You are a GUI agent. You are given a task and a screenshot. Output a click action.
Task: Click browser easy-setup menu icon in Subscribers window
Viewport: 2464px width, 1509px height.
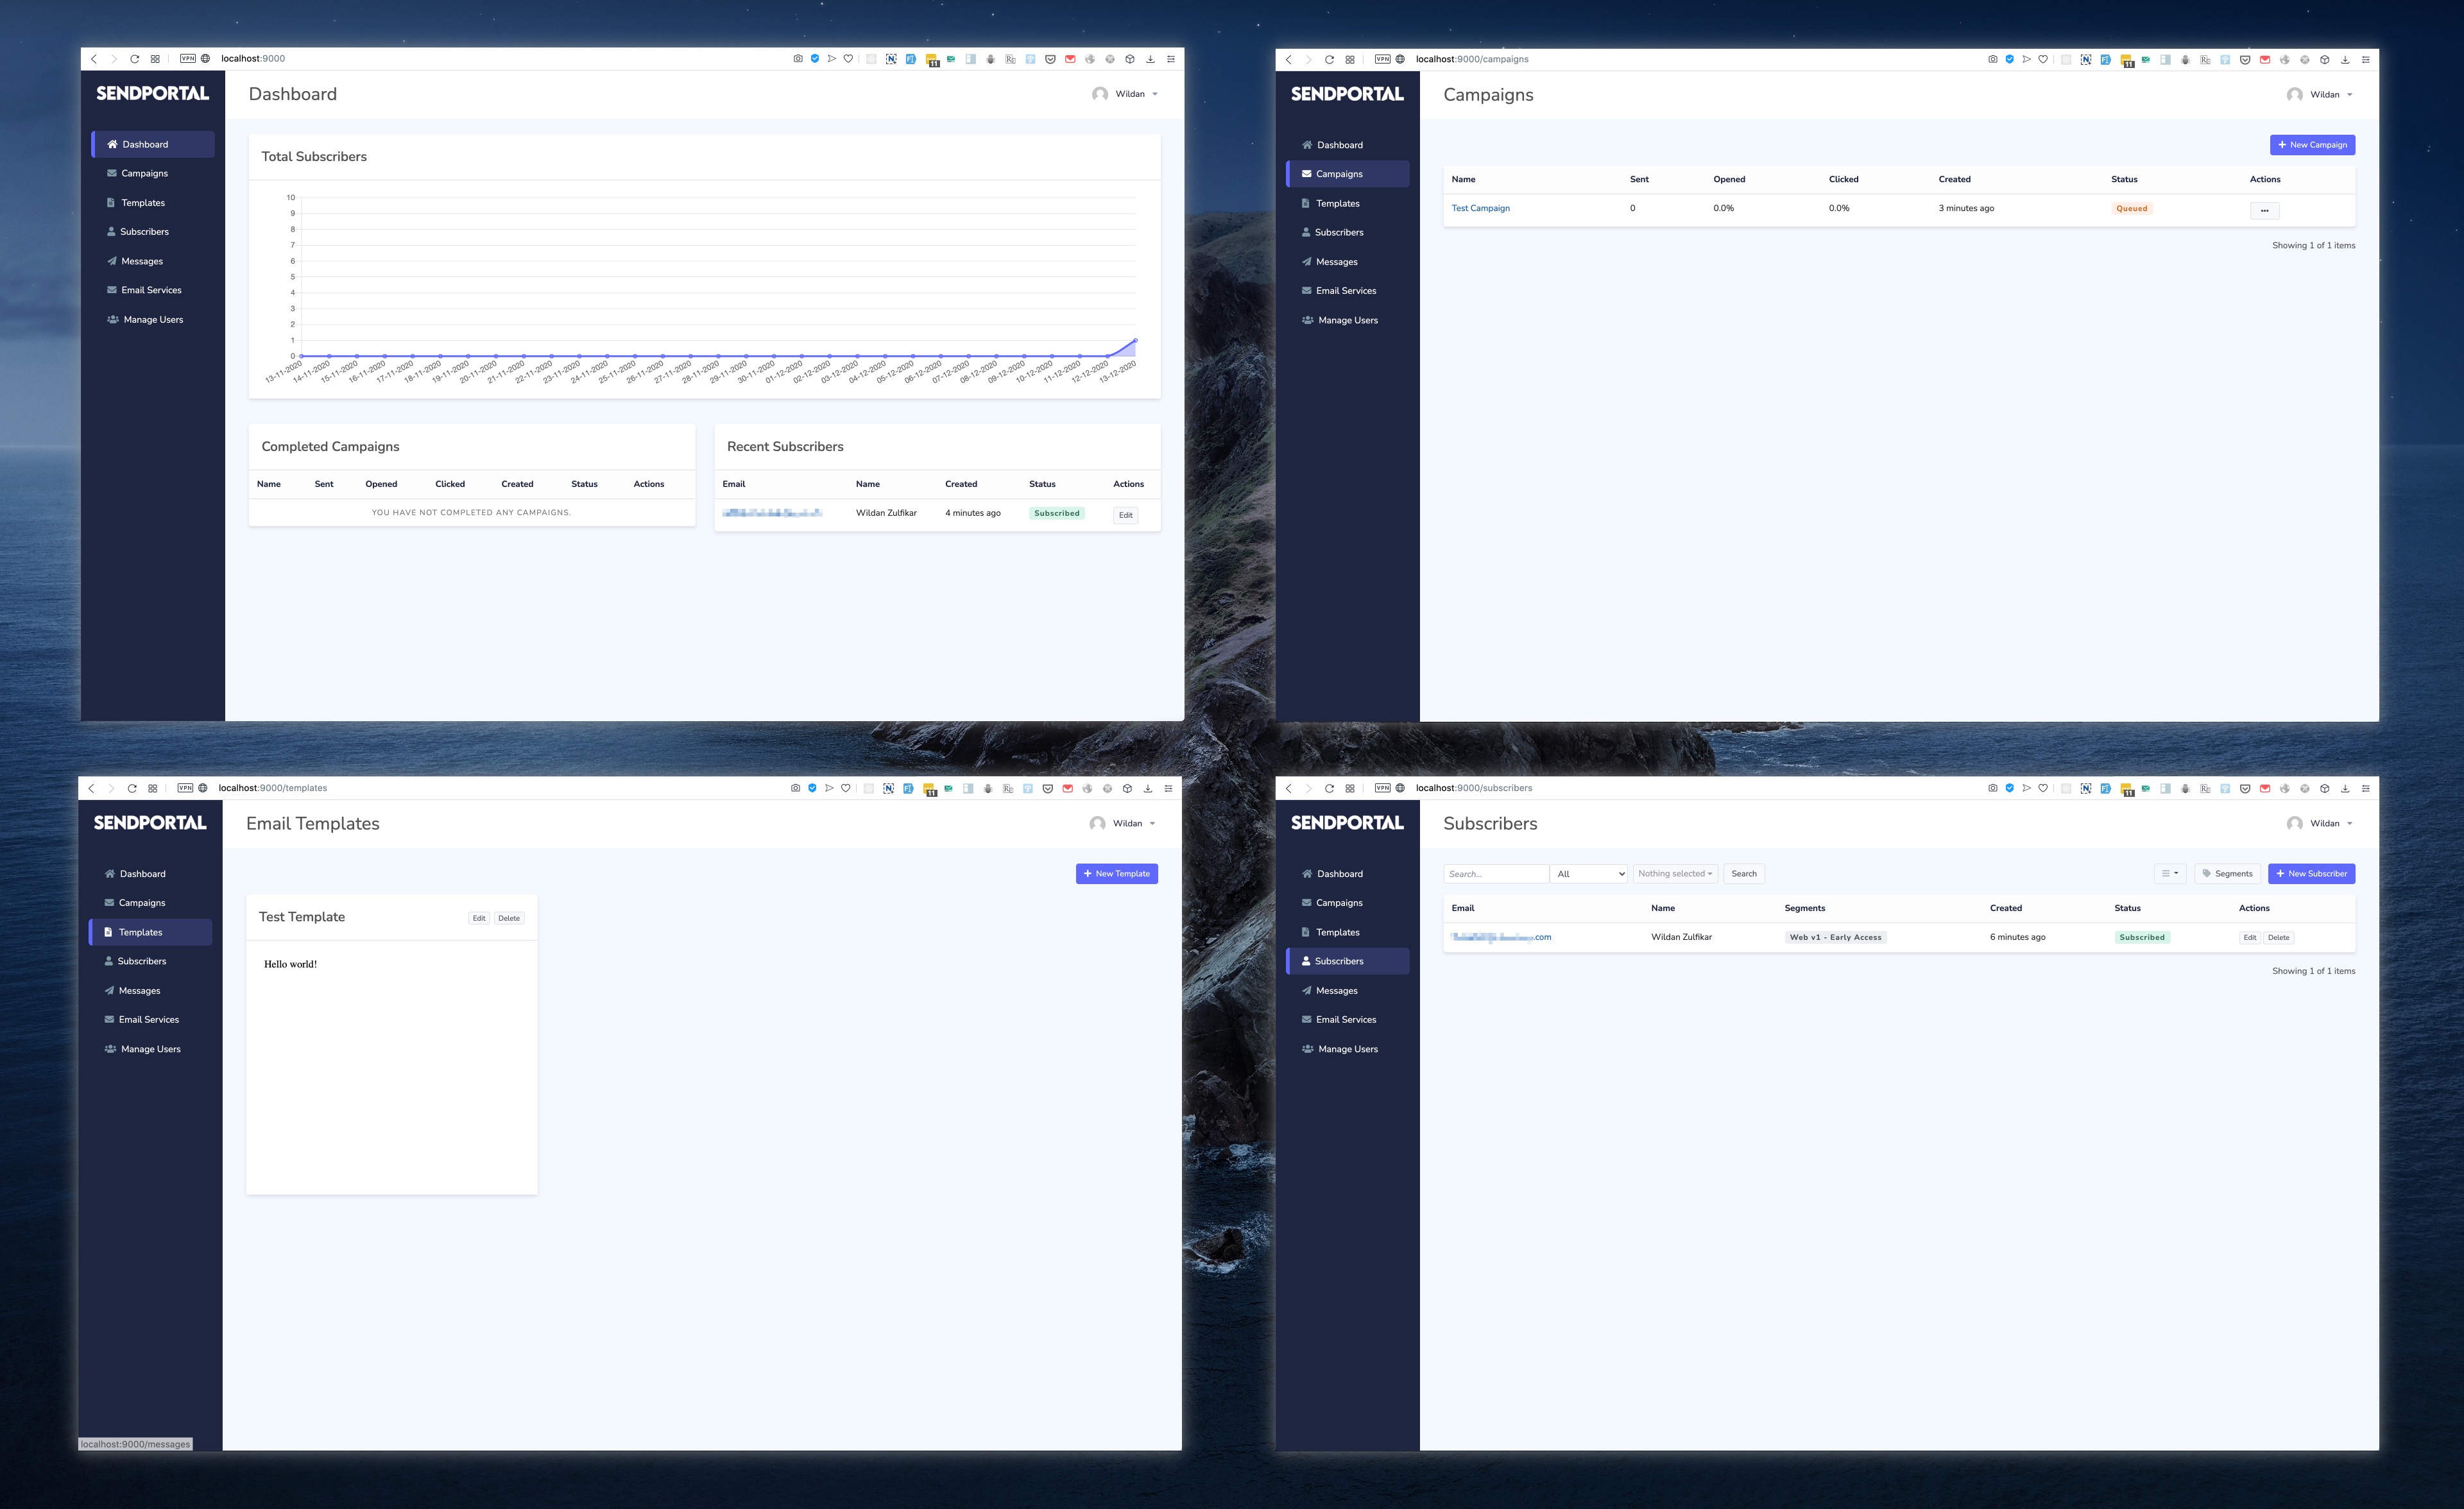coord(2365,788)
